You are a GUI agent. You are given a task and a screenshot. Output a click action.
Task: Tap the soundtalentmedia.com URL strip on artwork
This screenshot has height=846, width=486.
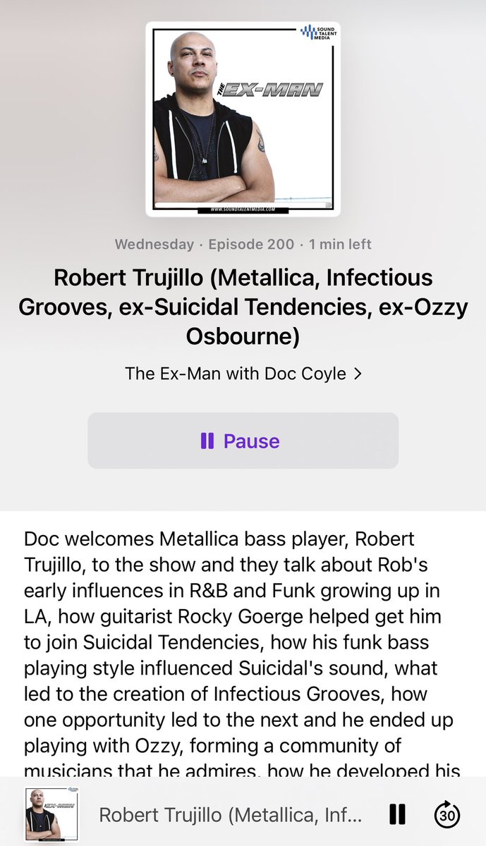pos(243,209)
